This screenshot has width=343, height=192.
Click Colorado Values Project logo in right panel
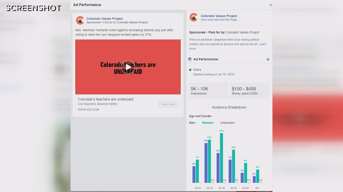[x=193, y=17]
